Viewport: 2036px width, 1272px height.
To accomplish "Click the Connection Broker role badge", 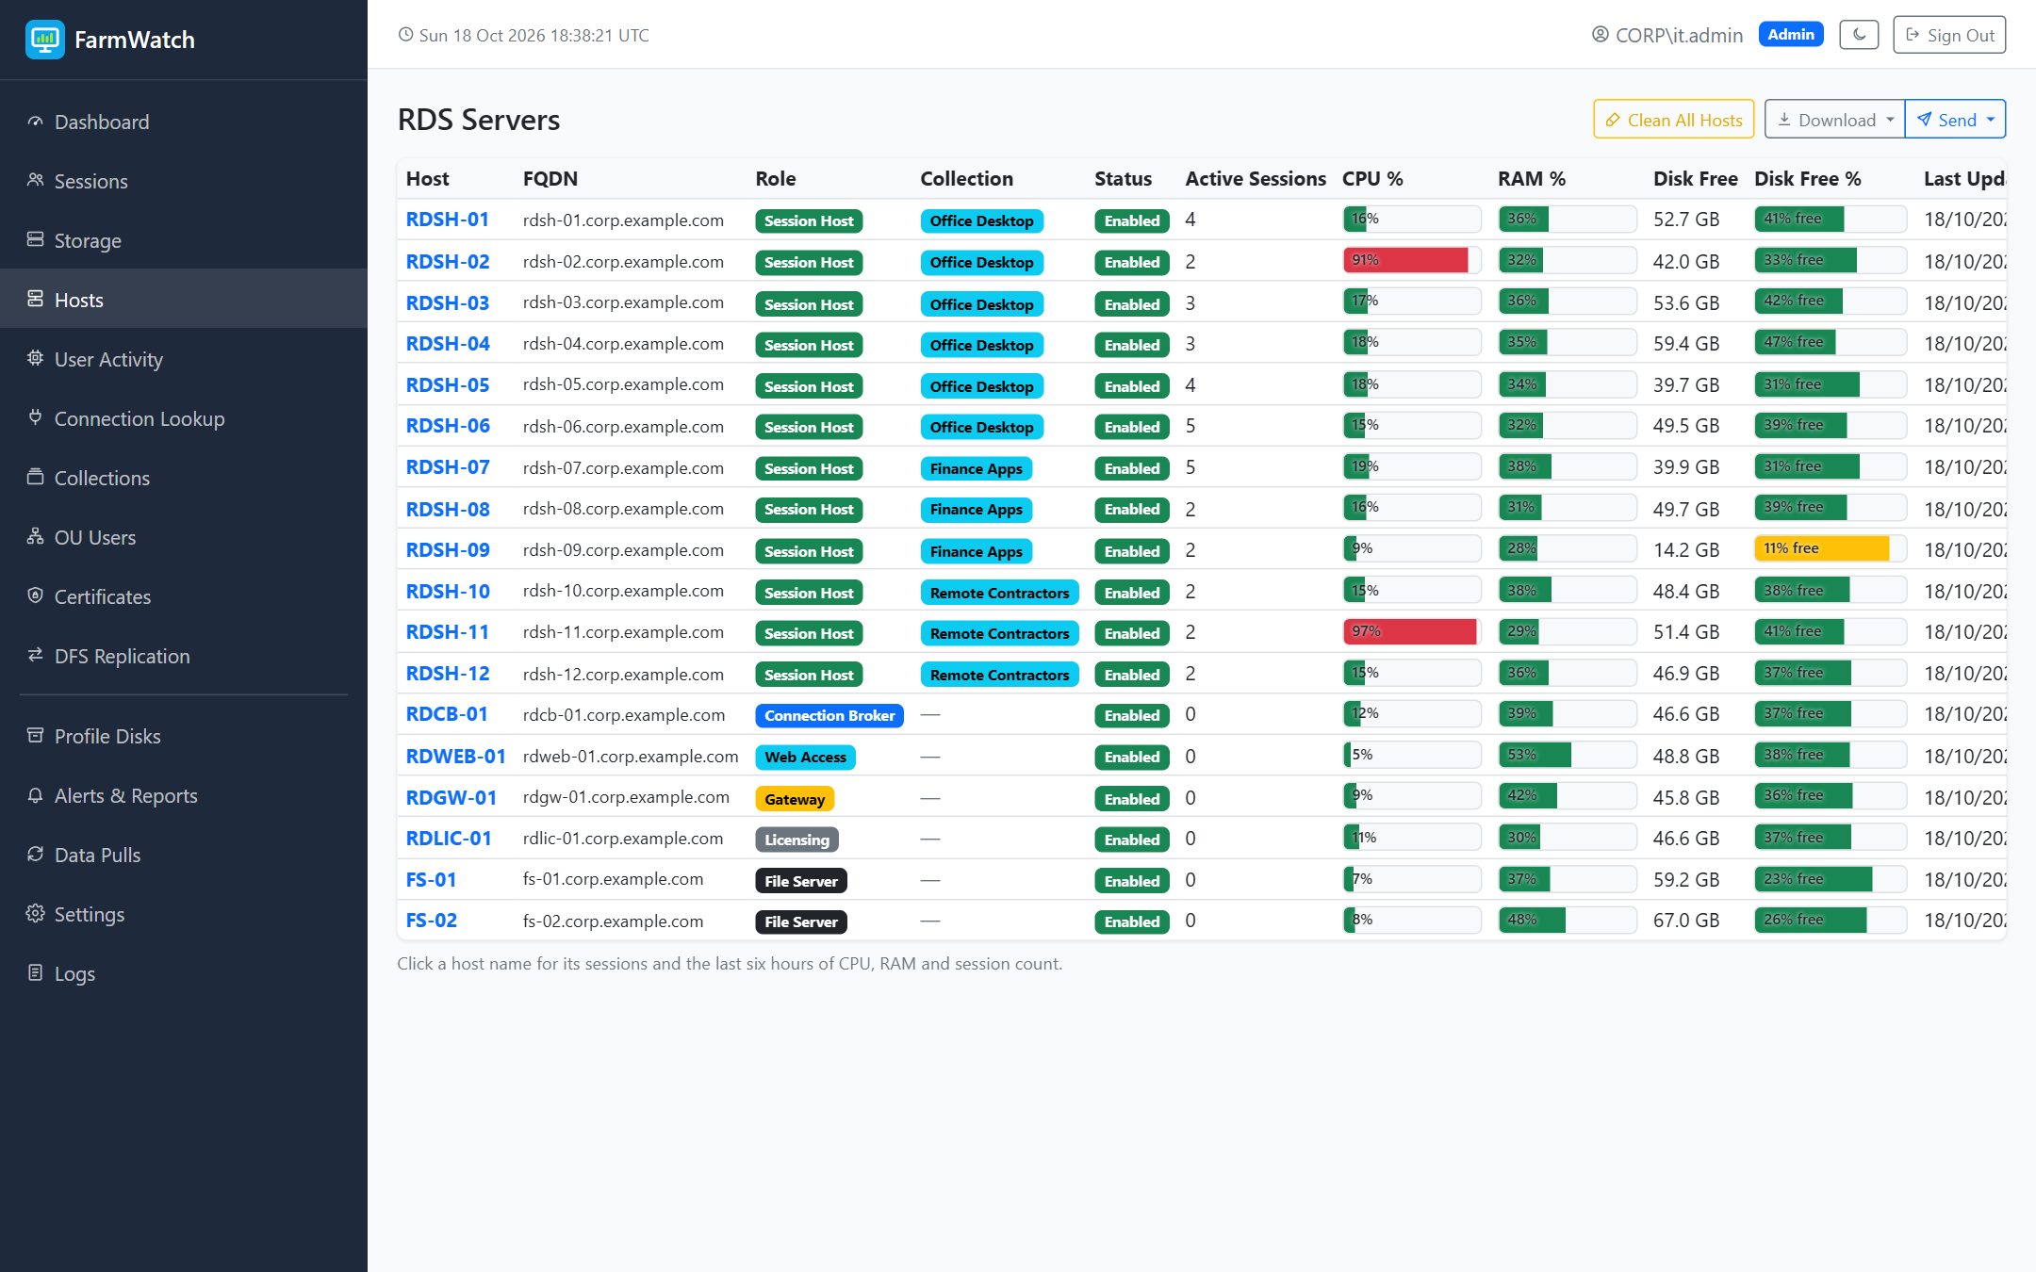I will pyautogui.click(x=829, y=715).
